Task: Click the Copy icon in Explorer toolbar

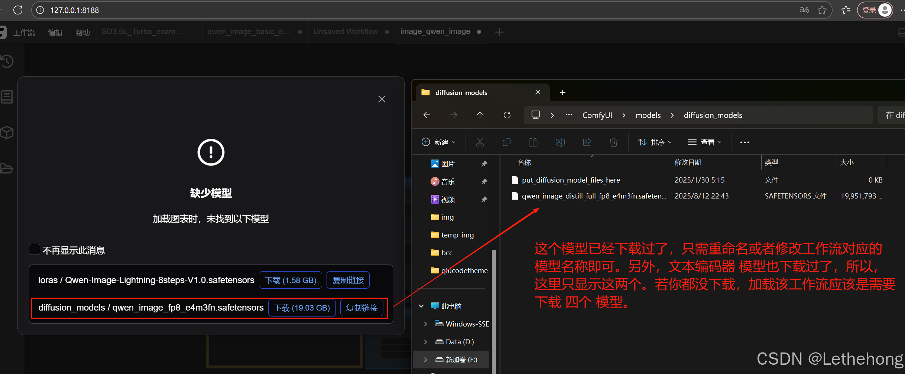Action: [x=507, y=142]
